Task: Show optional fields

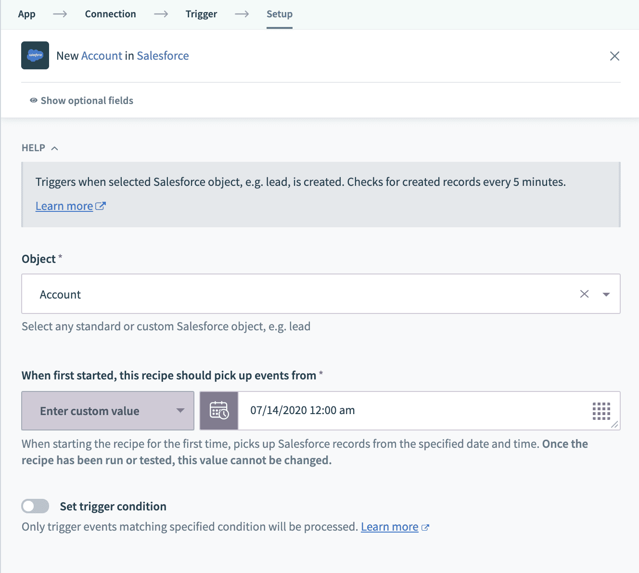Action: (x=87, y=101)
